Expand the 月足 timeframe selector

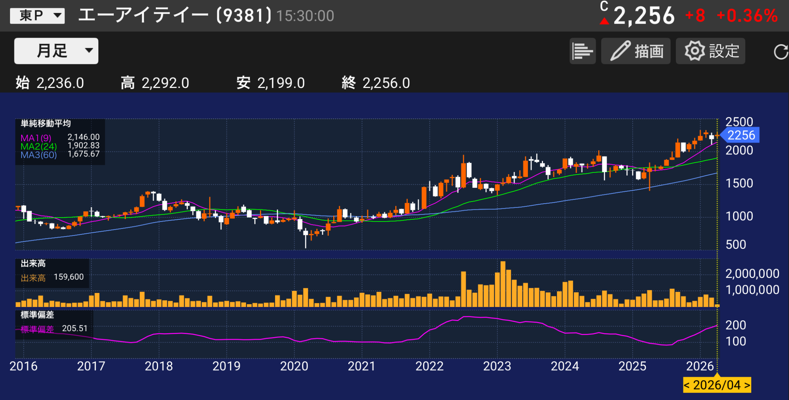[x=56, y=51]
